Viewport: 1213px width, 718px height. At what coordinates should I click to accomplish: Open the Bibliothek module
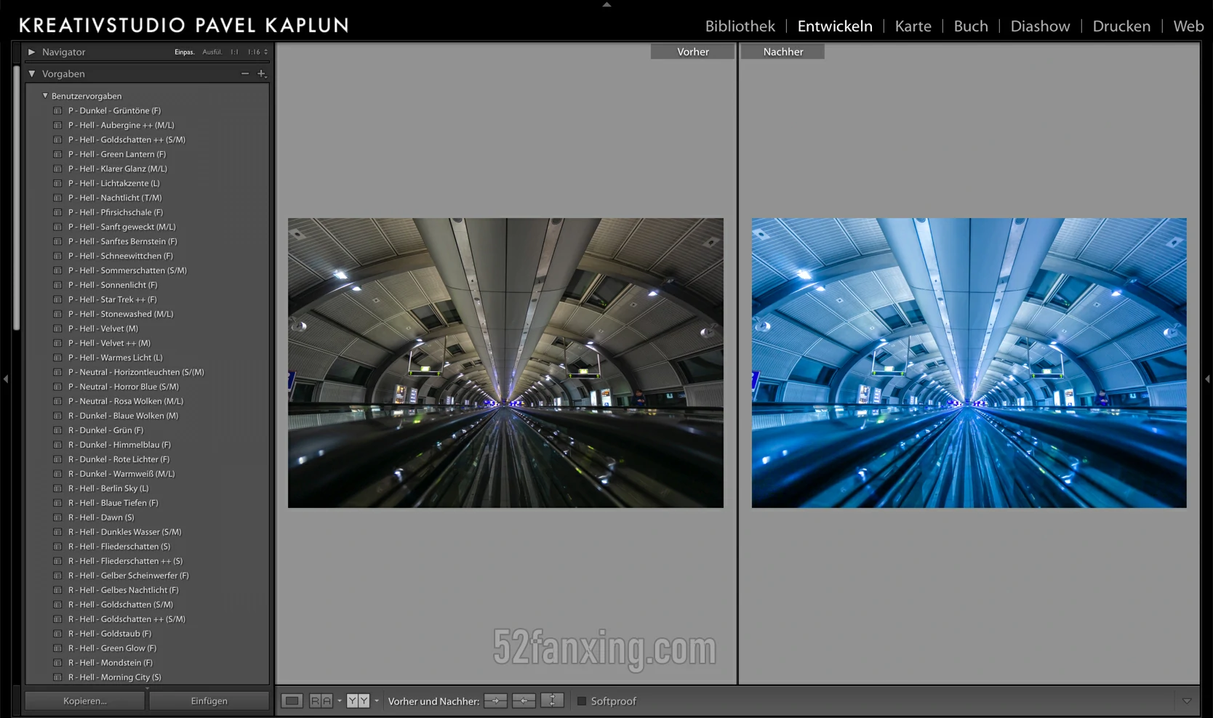coord(740,26)
